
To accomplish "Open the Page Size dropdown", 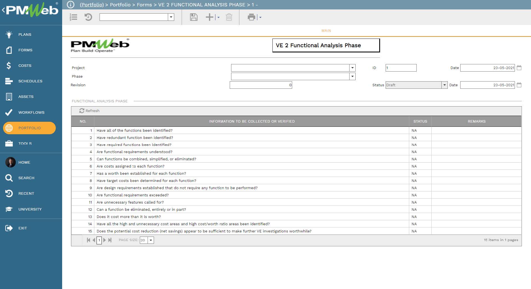I will tap(150, 240).
